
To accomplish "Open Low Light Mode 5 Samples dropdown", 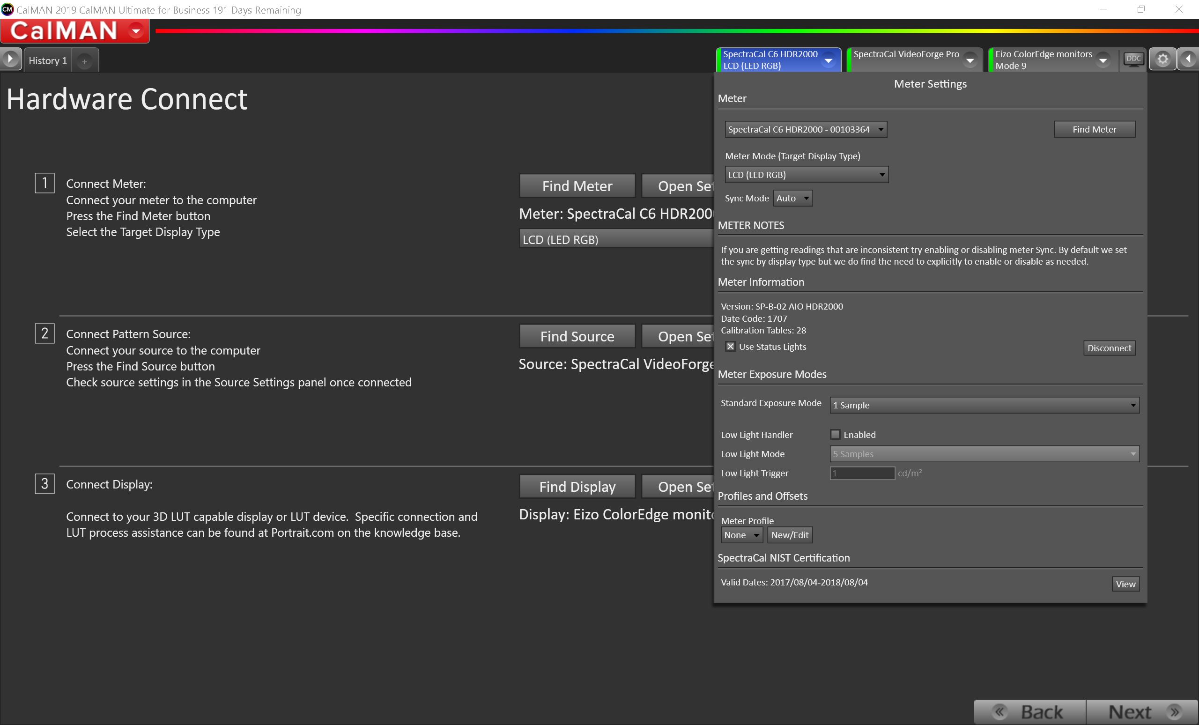I will coord(984,453).
